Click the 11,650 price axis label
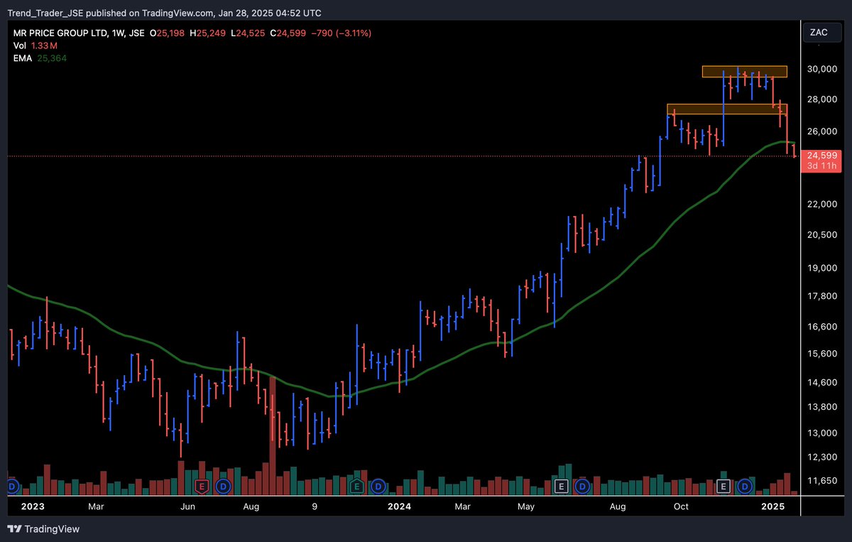Image resolution: width=852 pixels, height=542 pixels. (822, 481)
